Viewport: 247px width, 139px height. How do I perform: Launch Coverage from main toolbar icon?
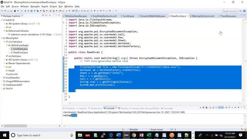tap(37, 11)
